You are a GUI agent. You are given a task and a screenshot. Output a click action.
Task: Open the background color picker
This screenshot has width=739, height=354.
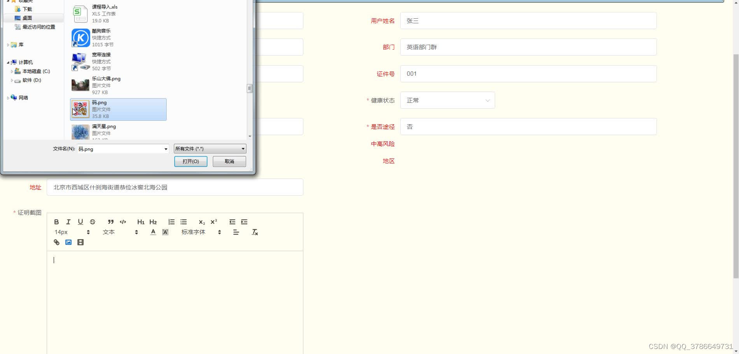pos(165,232)
